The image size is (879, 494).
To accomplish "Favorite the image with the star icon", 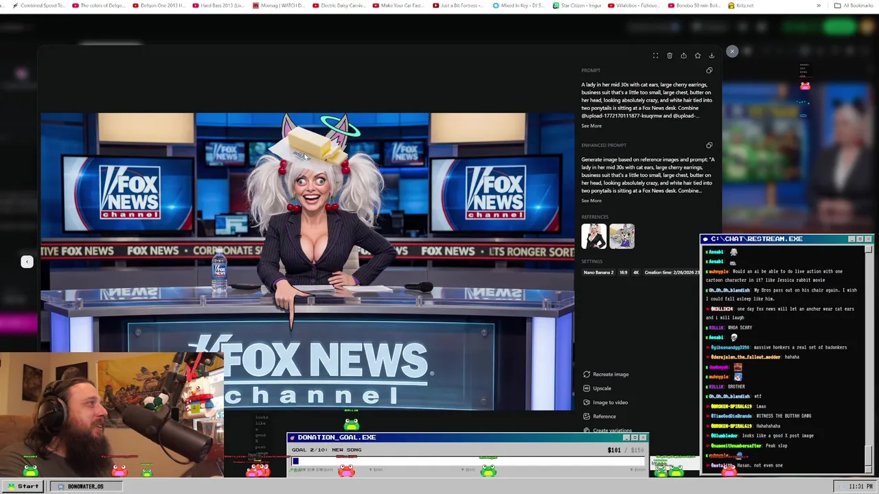I will click(x=698, y=56).
